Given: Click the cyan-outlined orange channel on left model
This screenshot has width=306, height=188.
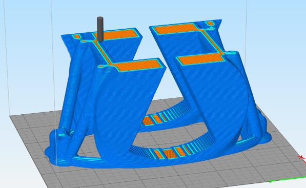Looking at the screenshot, I should [x=102, y=52].
